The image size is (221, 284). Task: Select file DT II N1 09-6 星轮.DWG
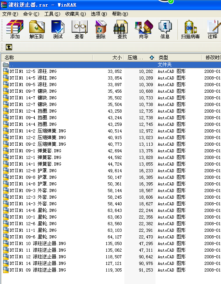[x=33, y=237]
